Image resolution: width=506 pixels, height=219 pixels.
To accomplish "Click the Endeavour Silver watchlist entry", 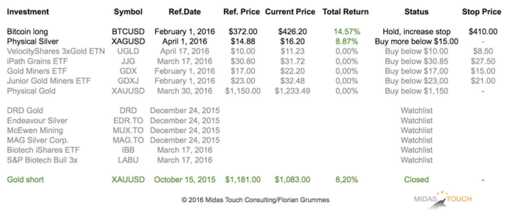I will (37, 121).
